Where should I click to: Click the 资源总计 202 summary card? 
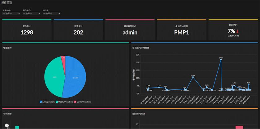tap(78, 30)
